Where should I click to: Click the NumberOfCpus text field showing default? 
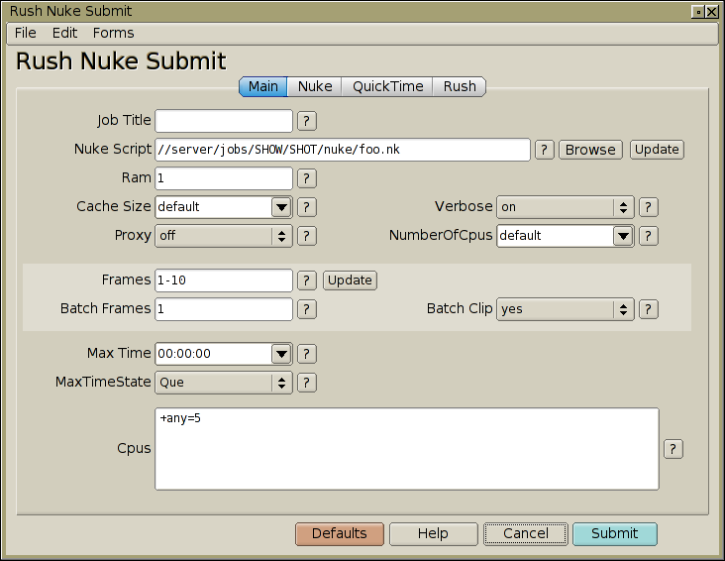pos(556,236)
